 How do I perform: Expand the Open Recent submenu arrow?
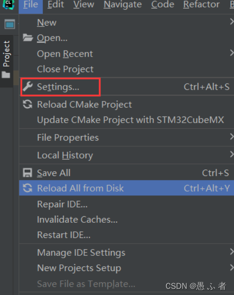232,53
